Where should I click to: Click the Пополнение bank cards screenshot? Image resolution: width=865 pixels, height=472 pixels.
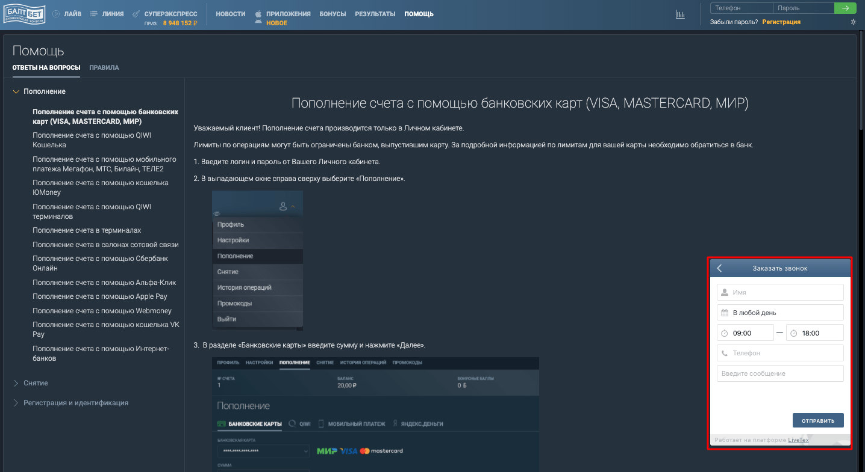pos(375,414)
